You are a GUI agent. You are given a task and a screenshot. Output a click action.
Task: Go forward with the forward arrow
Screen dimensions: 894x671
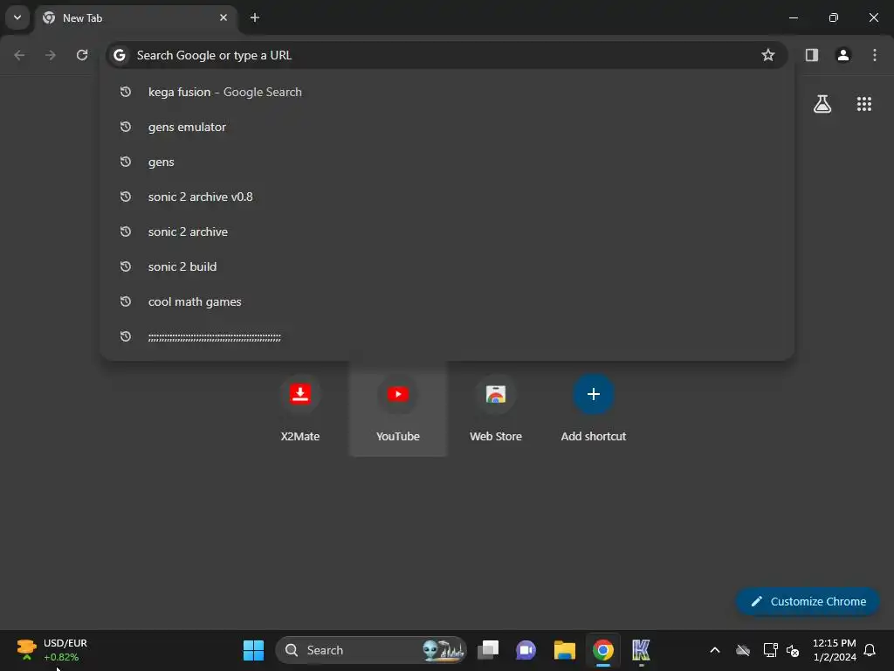(51, 55)
